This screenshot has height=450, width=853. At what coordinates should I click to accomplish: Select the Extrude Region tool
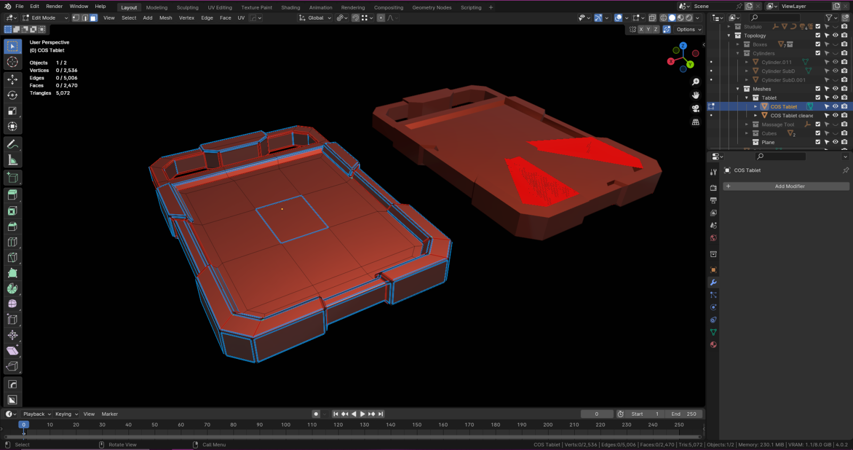pos(12,195)
